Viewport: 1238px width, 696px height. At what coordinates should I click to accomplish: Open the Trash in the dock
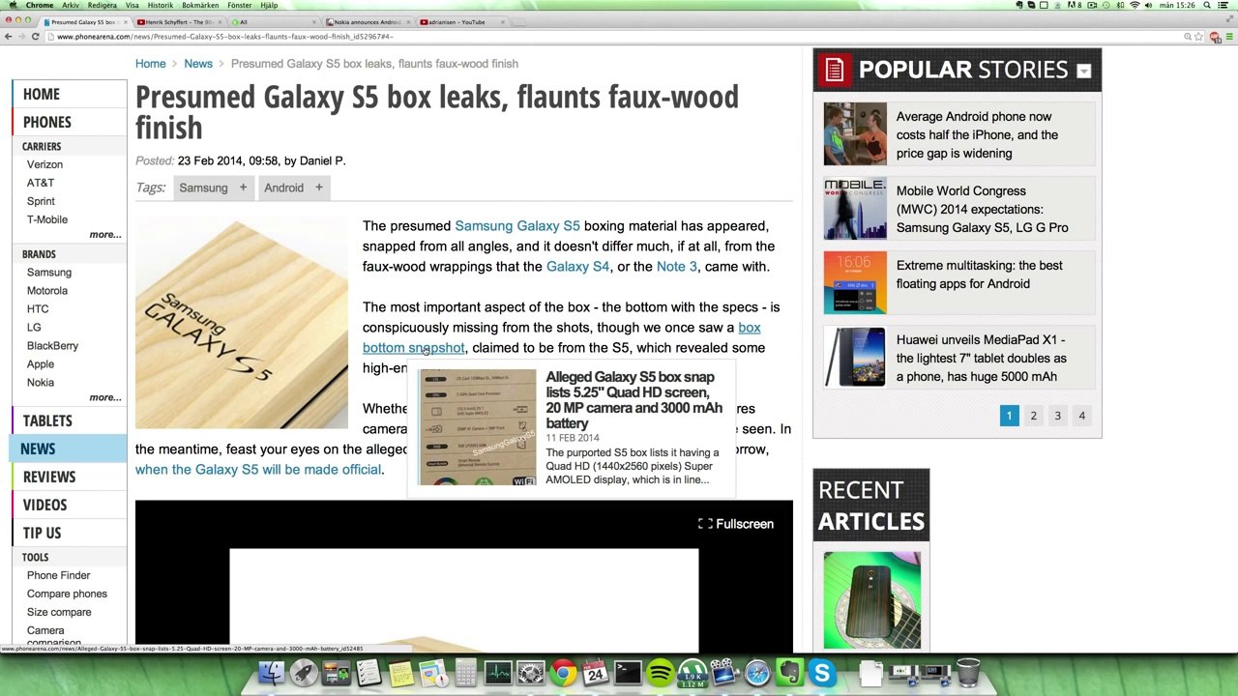click(968, 672)
